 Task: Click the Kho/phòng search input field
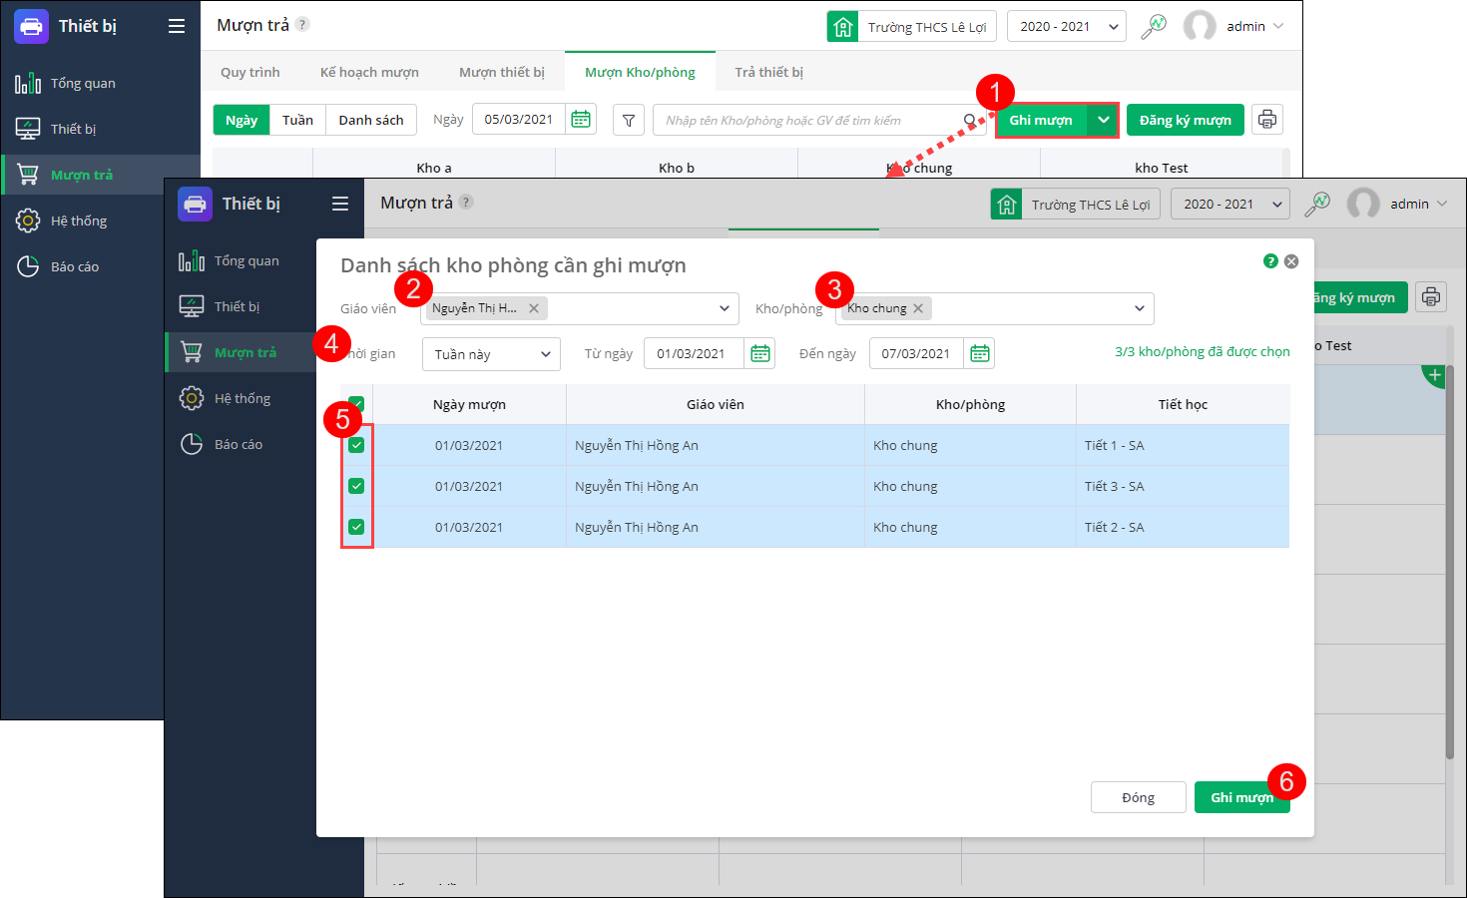tap(808, 120)
